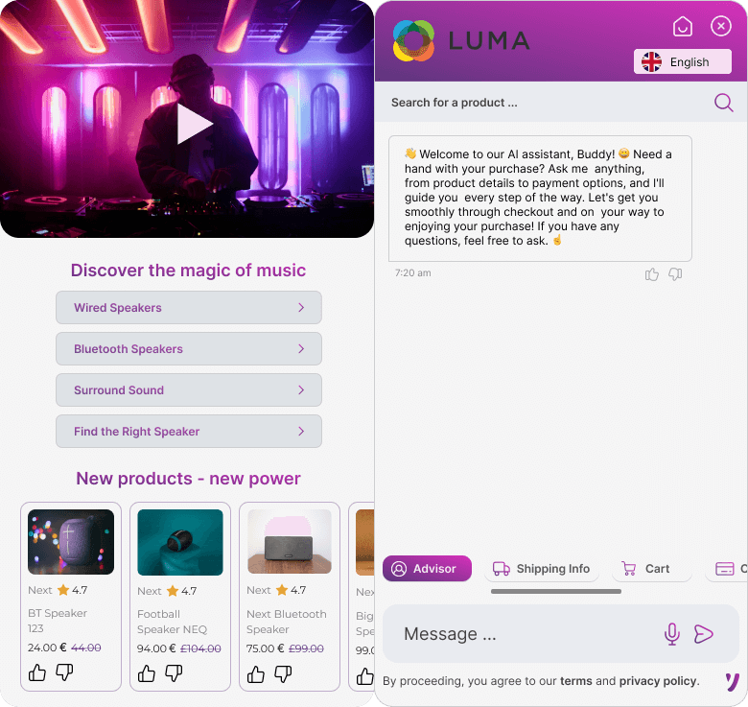Dislike the welcome message with thumbs down

coord(675,273)
